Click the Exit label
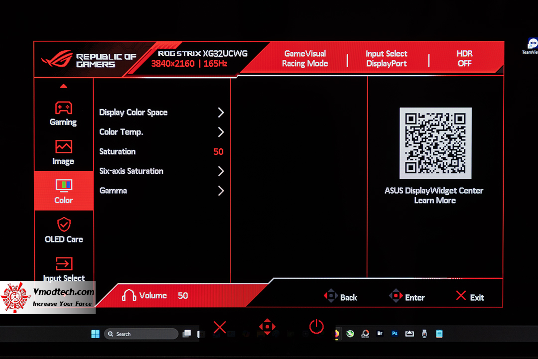This screenshot has height=359, width=538. pyautogui.click(x=477, y=297)
